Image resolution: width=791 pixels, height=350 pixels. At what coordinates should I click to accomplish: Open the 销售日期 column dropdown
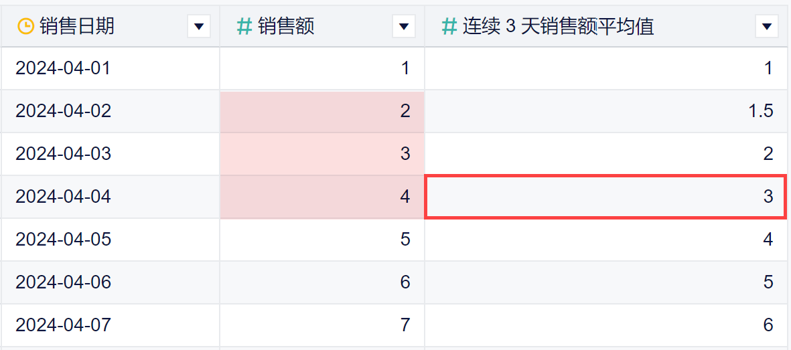pyautogui.click(x=198, y=26)
